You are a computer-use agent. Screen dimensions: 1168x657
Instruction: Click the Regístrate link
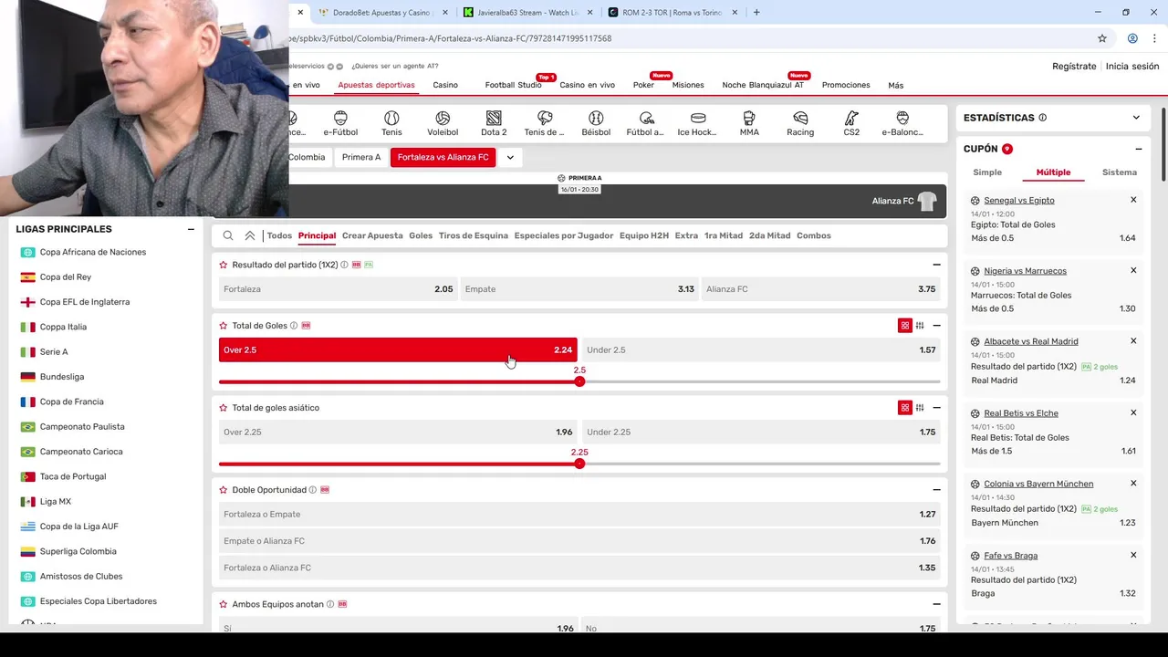(x=1074, y=67)
